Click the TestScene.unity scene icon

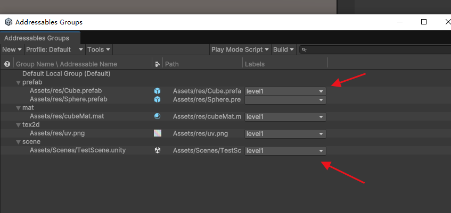pos(157,150)
